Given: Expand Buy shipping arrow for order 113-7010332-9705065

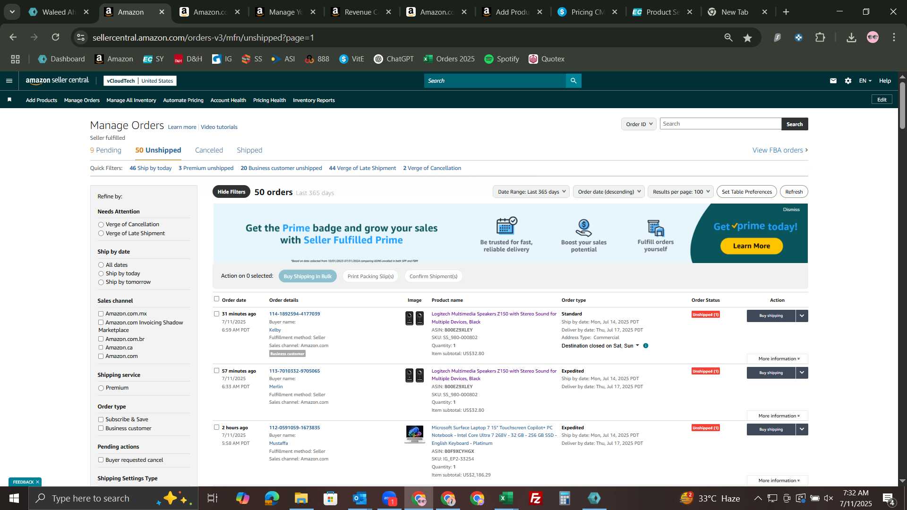Looking at the screenshot, I should tap(802, 373).
